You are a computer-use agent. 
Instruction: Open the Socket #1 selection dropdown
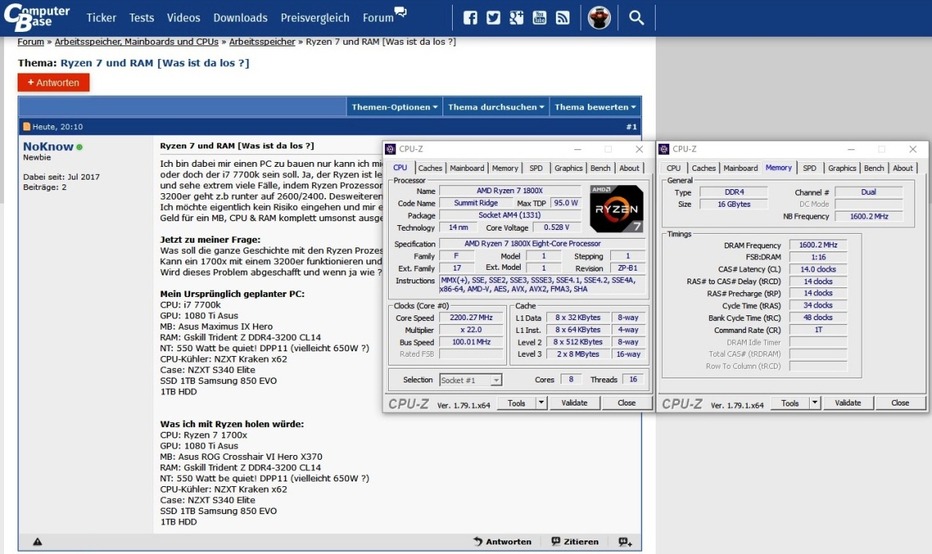pyautogui.click(x=470, y=380)
